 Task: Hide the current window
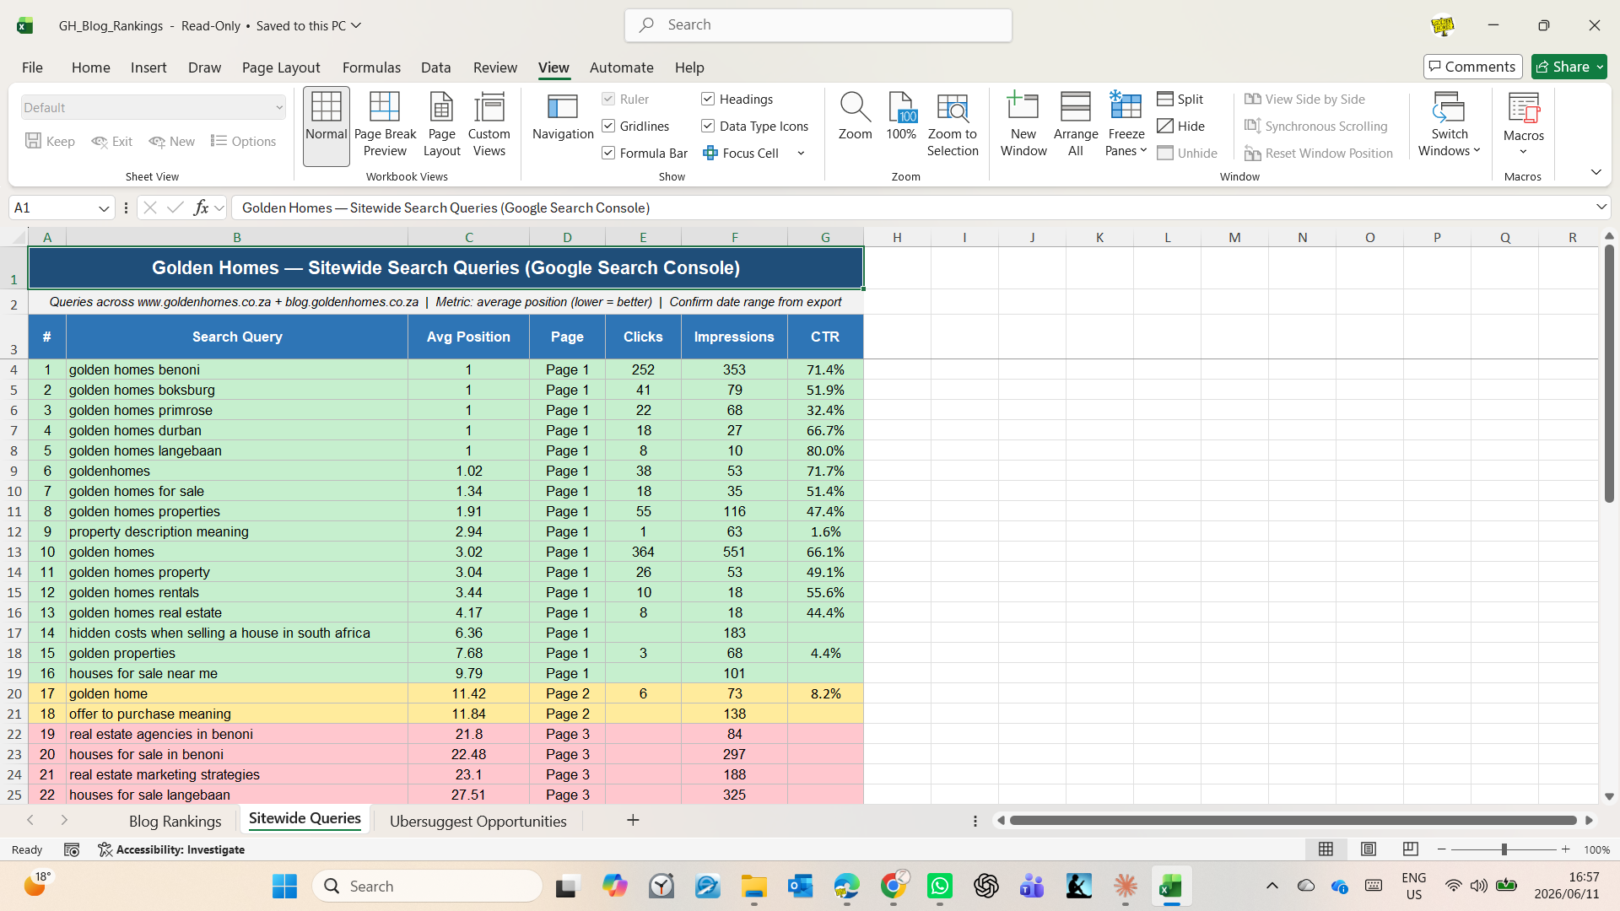[1181, 127]
